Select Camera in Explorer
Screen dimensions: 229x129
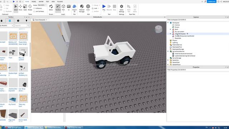tap(177, 25)
